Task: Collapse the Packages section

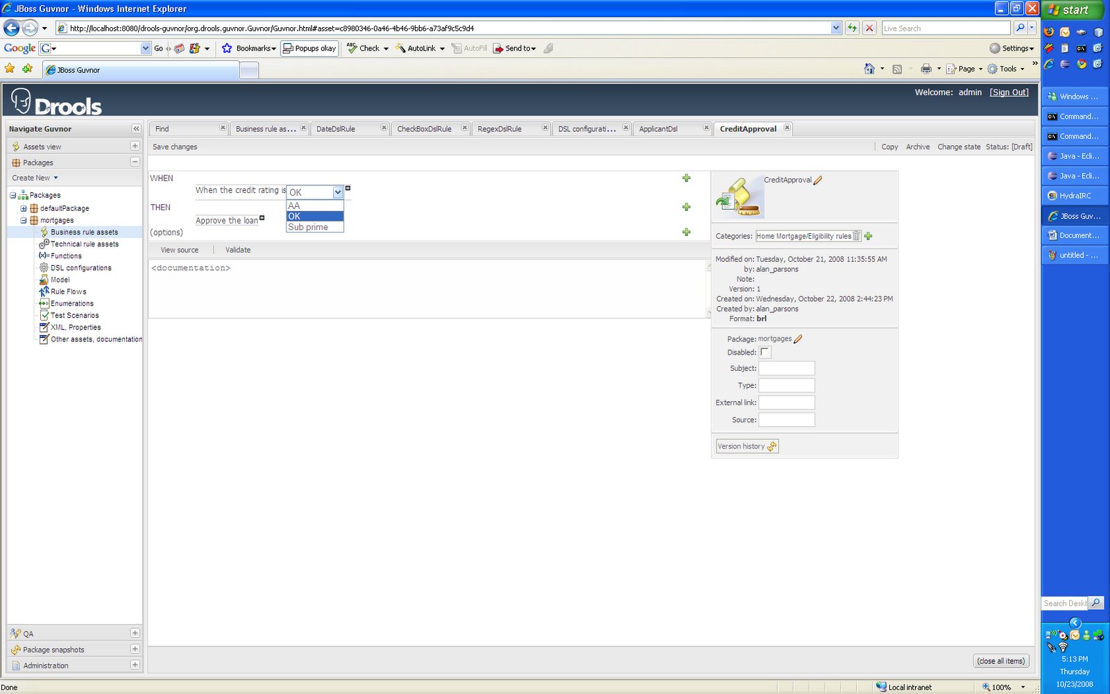Action: pos(135,162)
